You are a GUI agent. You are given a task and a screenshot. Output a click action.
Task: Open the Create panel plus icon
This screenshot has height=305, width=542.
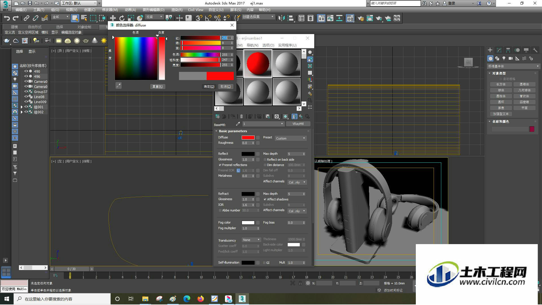(x=490, y=50)
